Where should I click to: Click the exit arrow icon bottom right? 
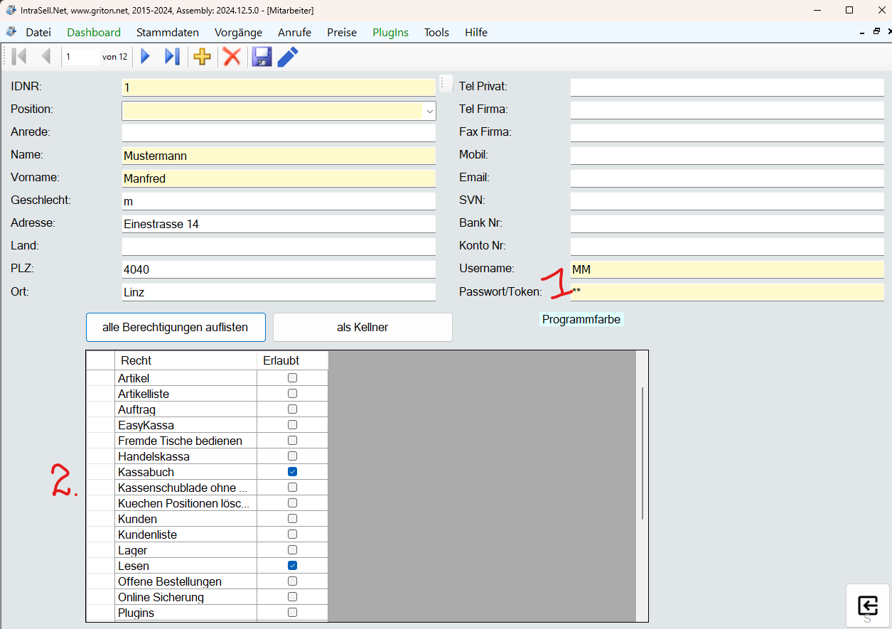click(x=868, y=606)
